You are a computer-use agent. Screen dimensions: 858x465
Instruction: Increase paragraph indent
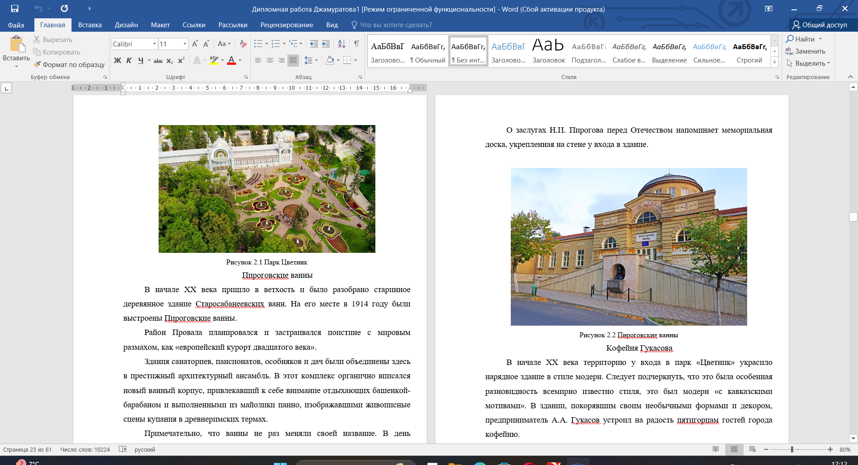[326, 44]
